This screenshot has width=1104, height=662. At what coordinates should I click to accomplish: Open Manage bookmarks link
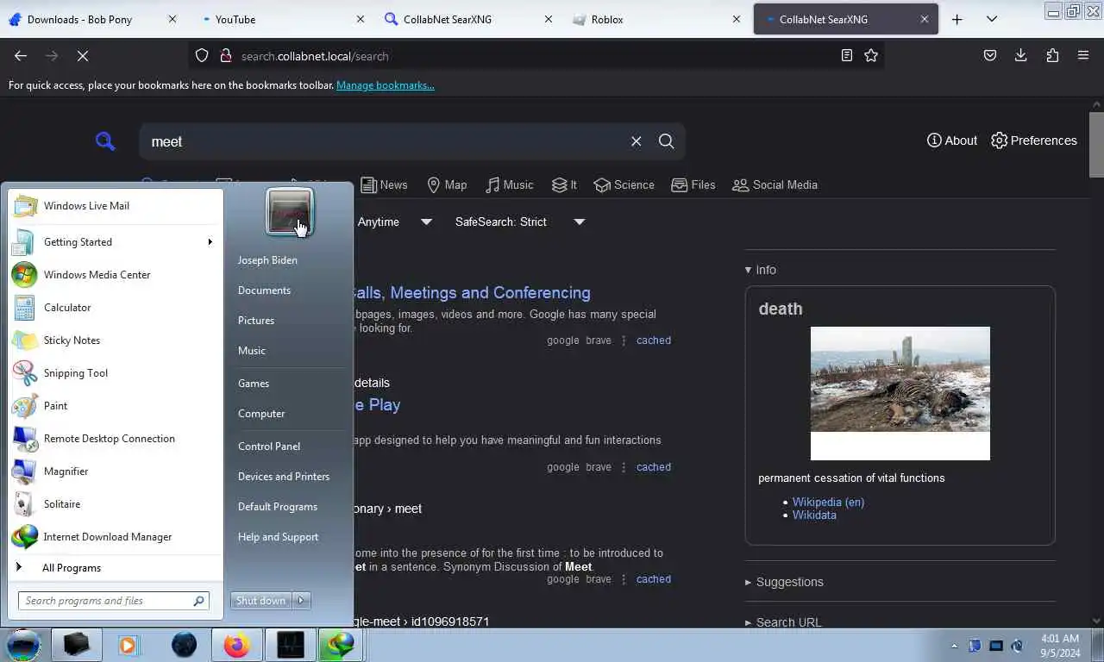tap(386, 85)
